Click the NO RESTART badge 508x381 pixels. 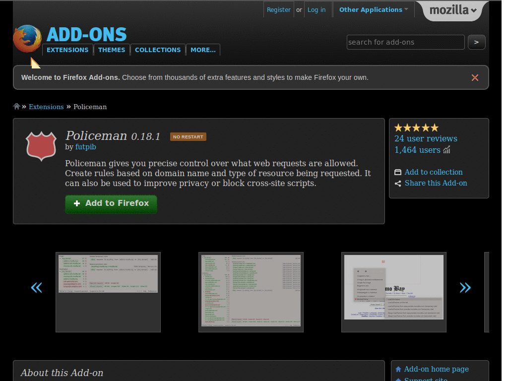(x=188, y=137)
